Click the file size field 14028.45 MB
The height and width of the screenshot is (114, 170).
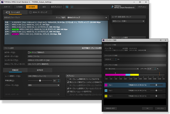pos(110,59)
